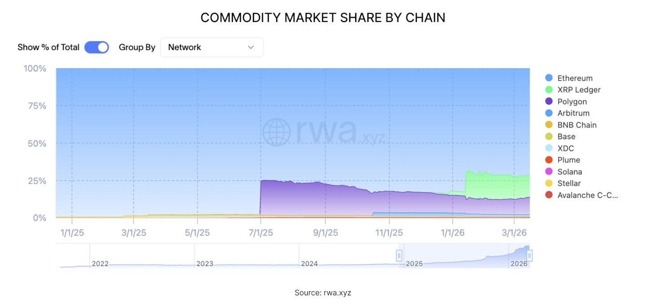Viewport: 646px width, 307px height.
Task: Click the Source: rwa.xyz link
Action: point(323,292)
